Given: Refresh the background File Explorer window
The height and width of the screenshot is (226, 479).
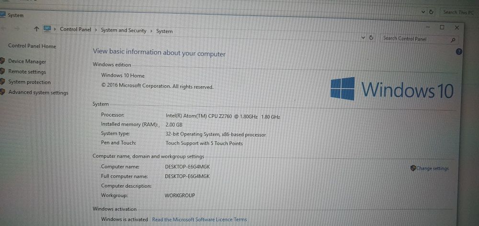Looking at the screenshot, I should click(431, 12).
